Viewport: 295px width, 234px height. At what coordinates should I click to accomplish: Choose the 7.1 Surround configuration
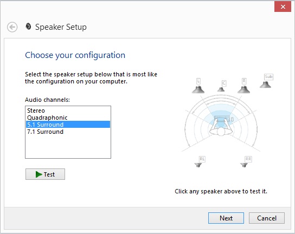click(68, 132)
